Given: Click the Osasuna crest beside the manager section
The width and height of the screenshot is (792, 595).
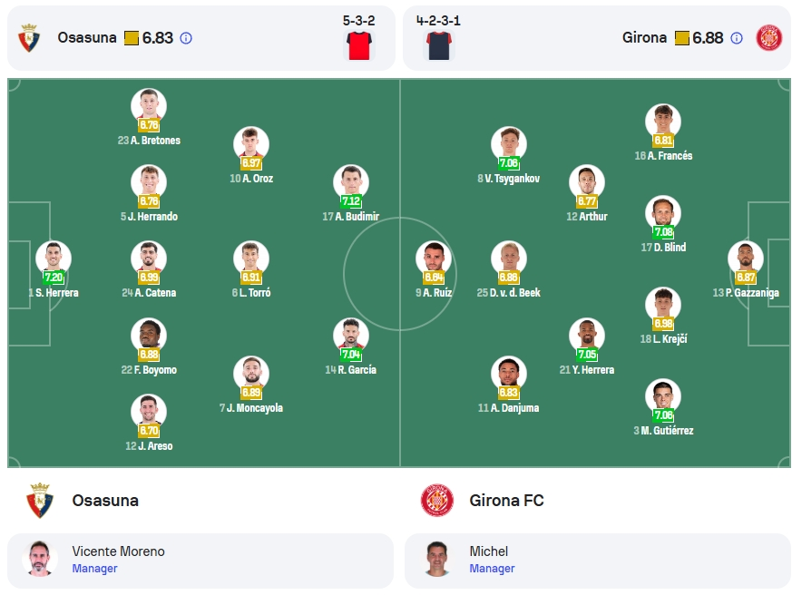Looking at the screenshot, I should coord(40,501).
